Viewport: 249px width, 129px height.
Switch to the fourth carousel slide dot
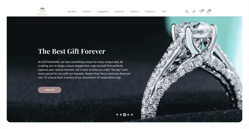[128, 115]
